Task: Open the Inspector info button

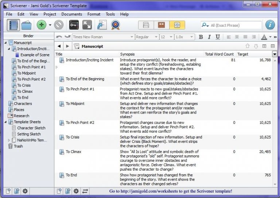Action: point(270,25)
